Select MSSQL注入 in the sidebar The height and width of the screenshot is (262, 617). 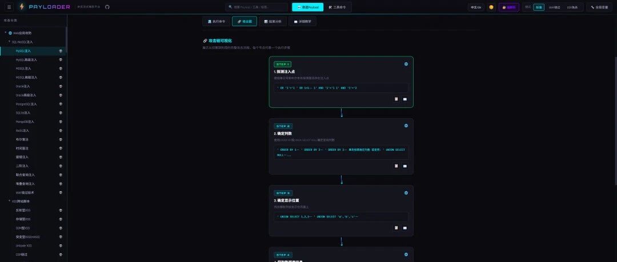(23, 68)
